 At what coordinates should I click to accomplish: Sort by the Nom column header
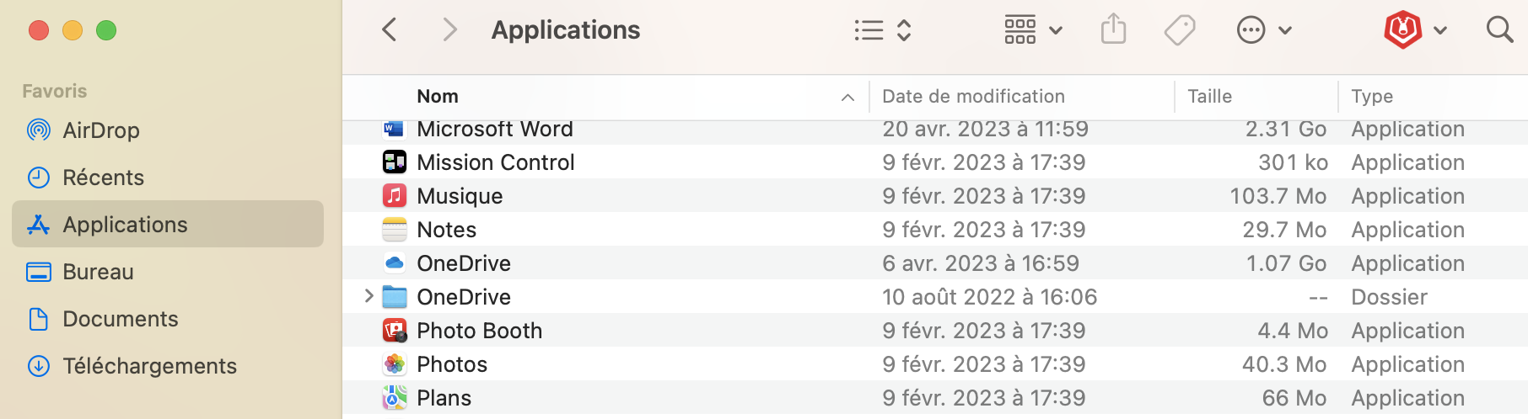(x=438, y=97)
